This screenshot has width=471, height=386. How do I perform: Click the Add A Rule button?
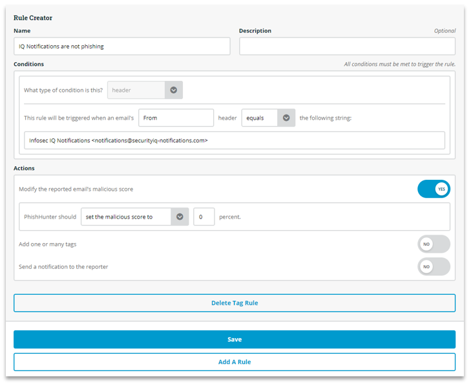235,362
